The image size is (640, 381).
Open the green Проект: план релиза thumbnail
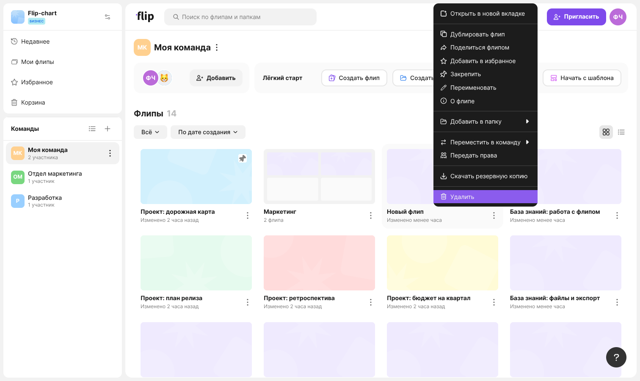[196, 263]
